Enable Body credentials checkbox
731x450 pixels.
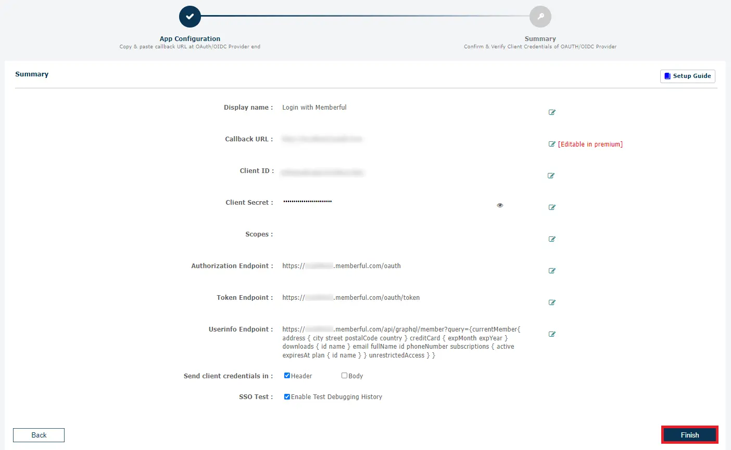[344, 375]
